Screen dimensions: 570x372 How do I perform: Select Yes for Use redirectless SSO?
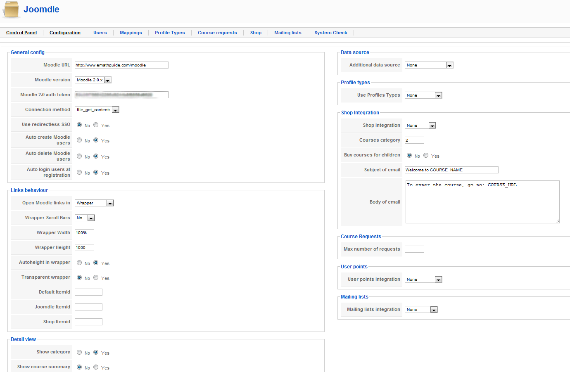96,125
